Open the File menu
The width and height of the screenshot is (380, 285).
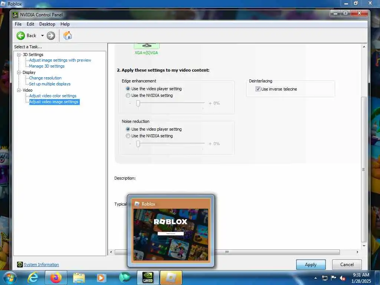[18, 24]
